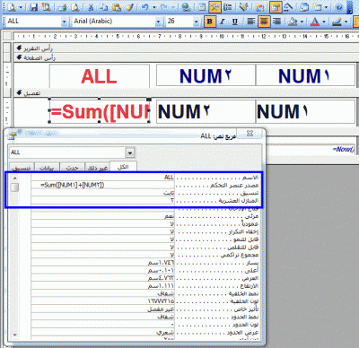This screenshot has height=348, width=359.
Task: Select the page header section bar
Action: [186, 57]
